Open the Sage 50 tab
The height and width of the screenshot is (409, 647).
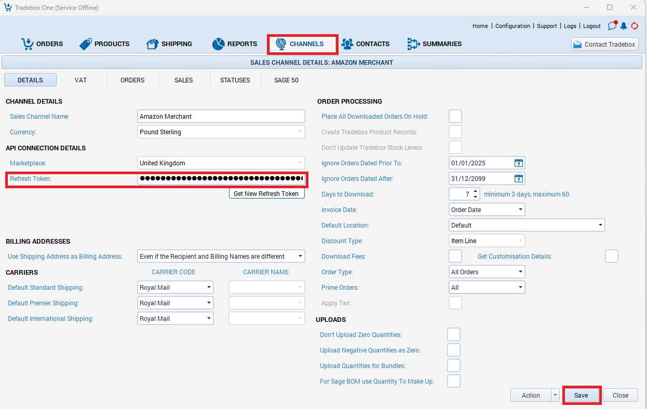point(286,80)
